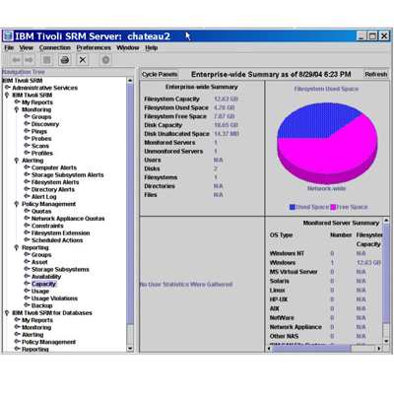
Task: Select Storage Subsystems under Reporting
Action: [x=60, y=269]
